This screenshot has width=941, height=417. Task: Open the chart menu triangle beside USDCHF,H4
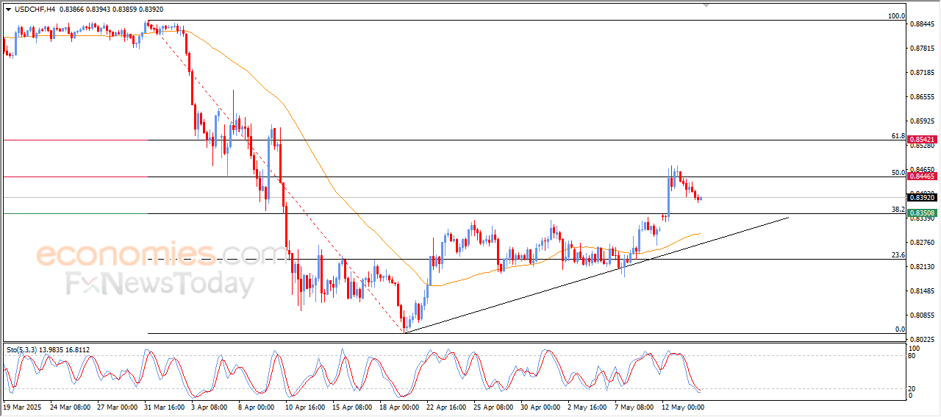point(8,10)
